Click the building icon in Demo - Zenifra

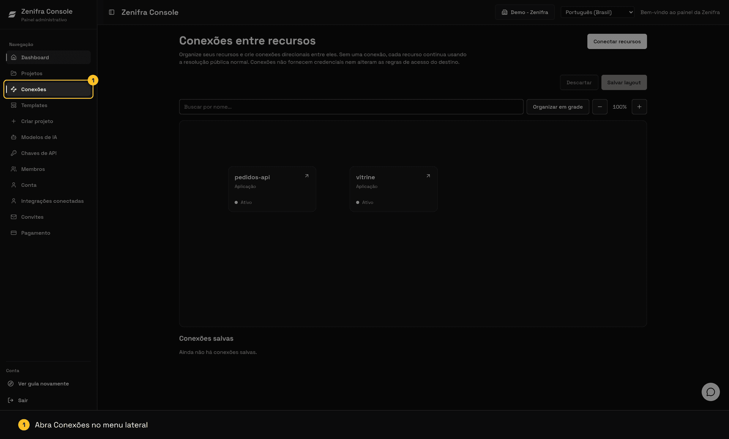pyautogui.click(x=505, y=12)
